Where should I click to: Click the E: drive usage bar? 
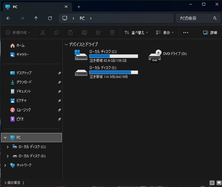pyautogui.click(x=114, y=72)
